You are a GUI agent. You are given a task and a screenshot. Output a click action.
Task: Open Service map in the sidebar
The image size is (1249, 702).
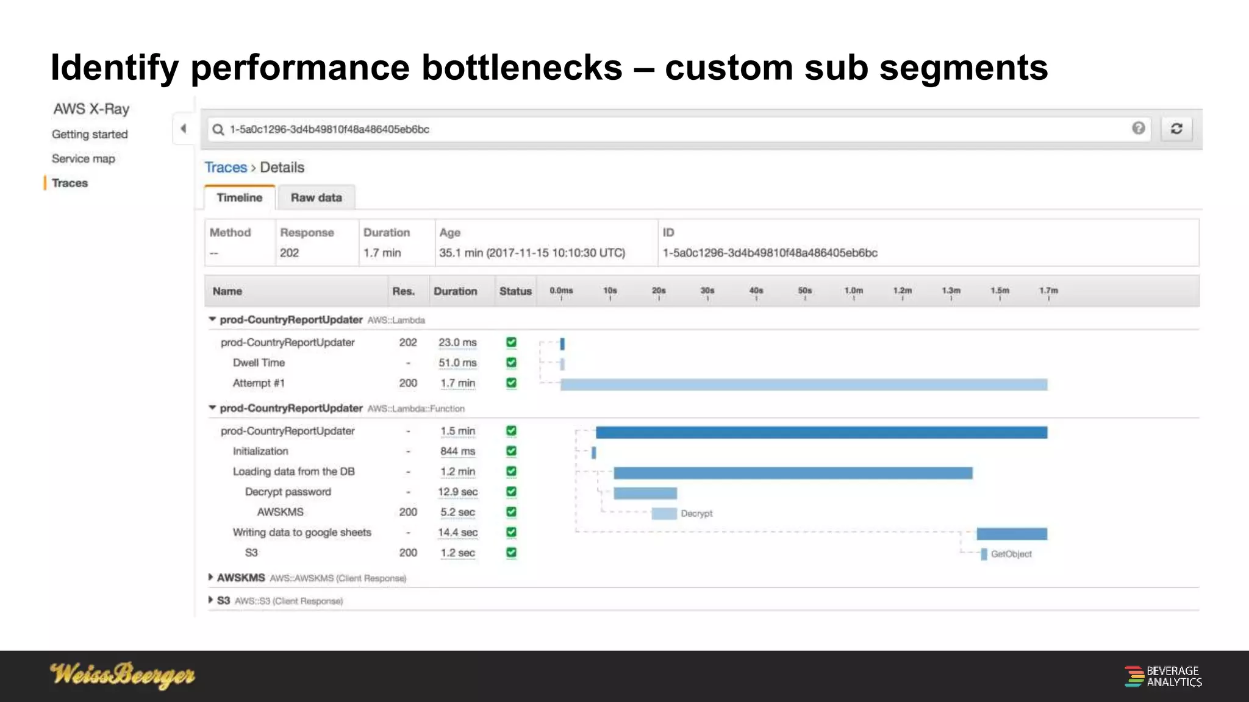coord(83,158)
